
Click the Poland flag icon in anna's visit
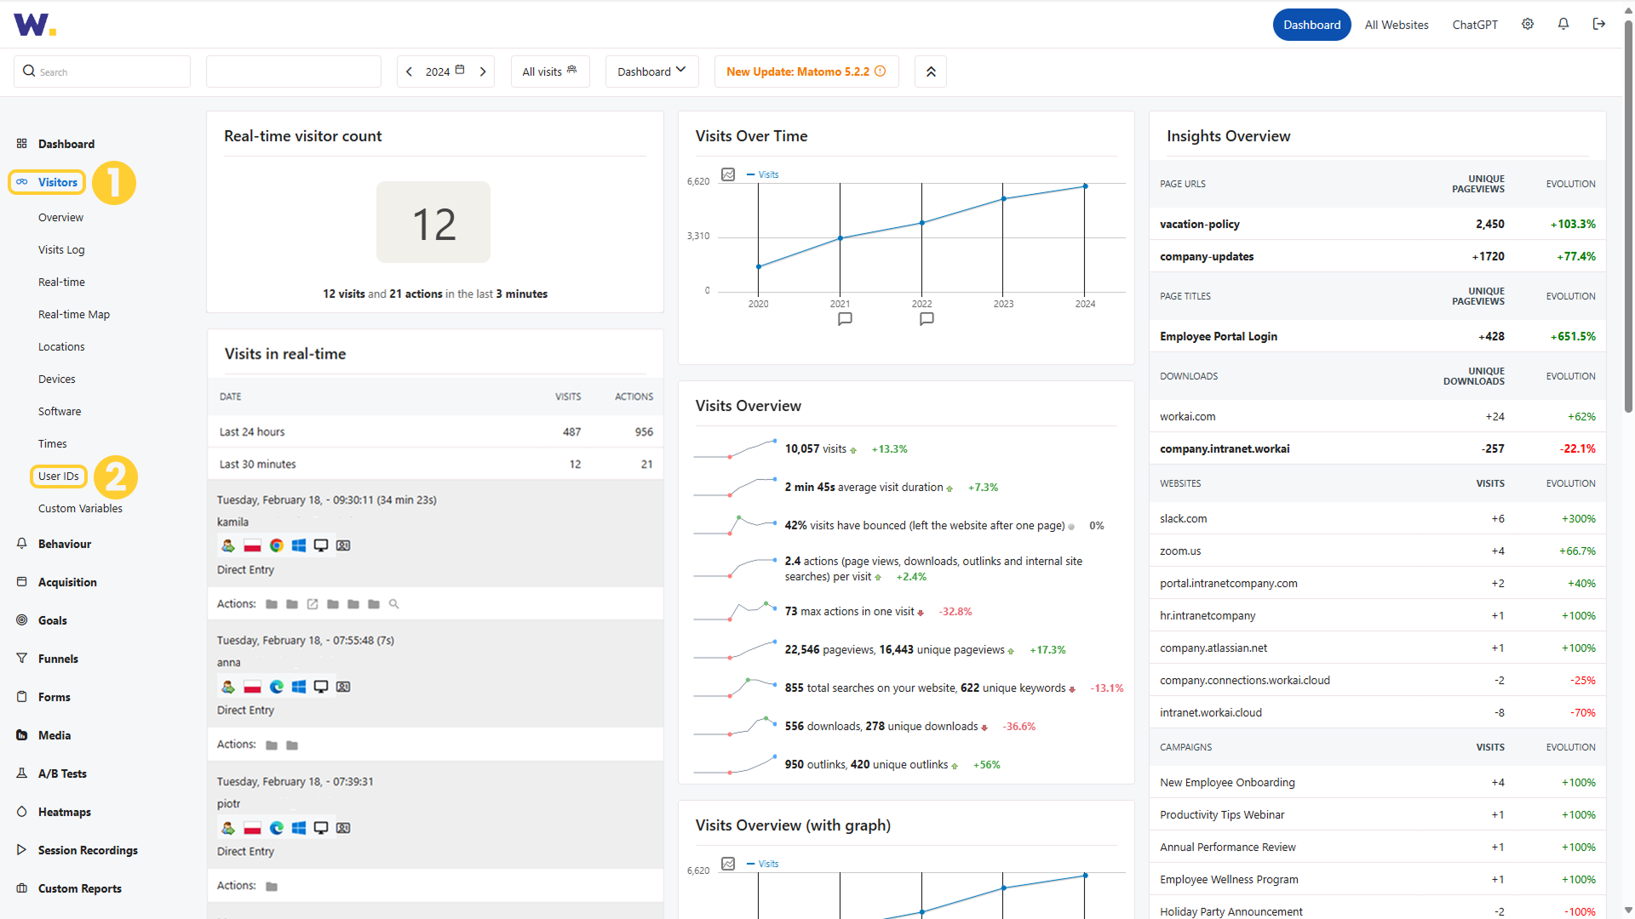point(252,687)
